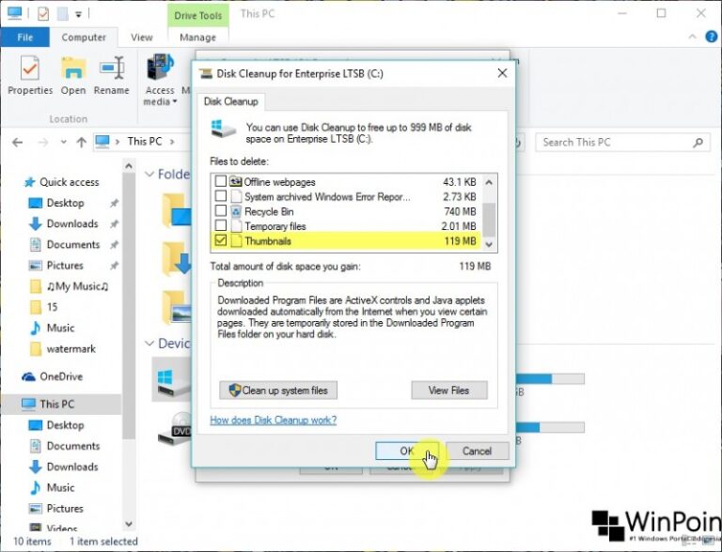Open How does Disk Cleanup work link

pyautogui.click(x=273, y=420)
